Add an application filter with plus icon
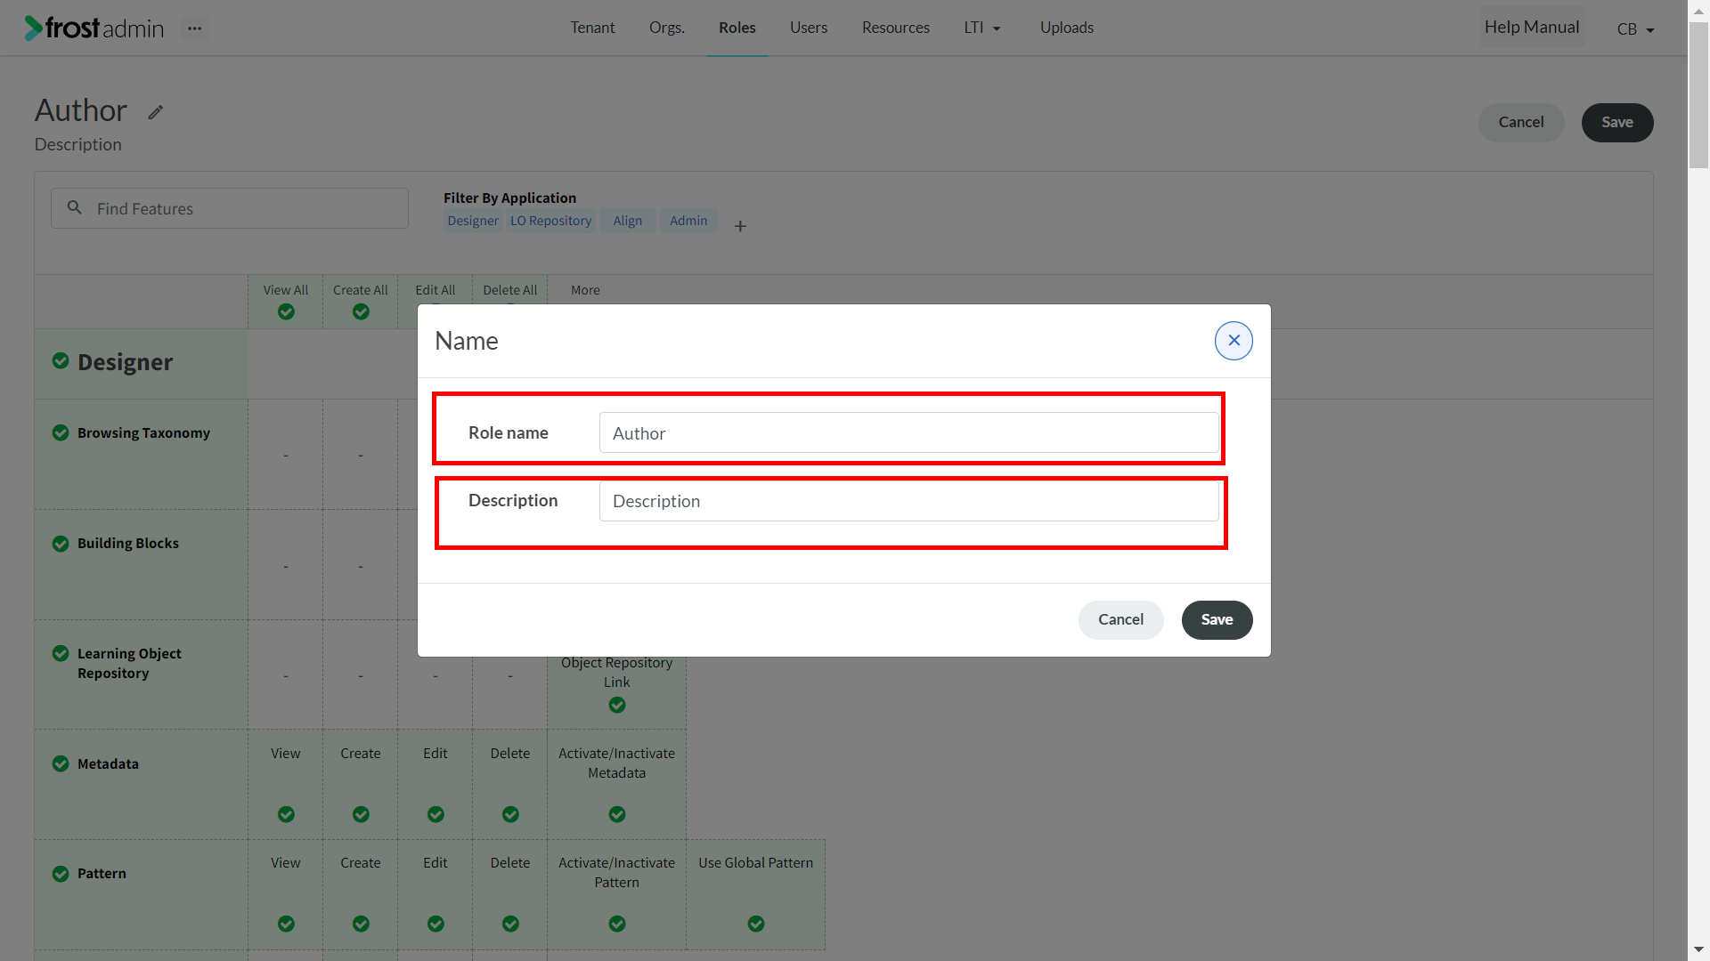Screen dimensions: 1710x961 pyautogui.click(x=740, y=226)
